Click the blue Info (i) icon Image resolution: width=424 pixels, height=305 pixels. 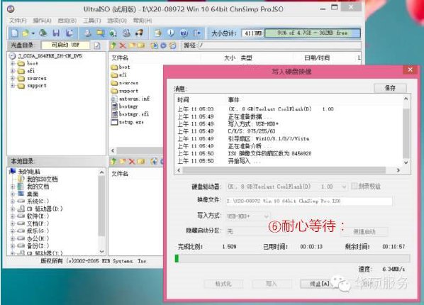171,33
